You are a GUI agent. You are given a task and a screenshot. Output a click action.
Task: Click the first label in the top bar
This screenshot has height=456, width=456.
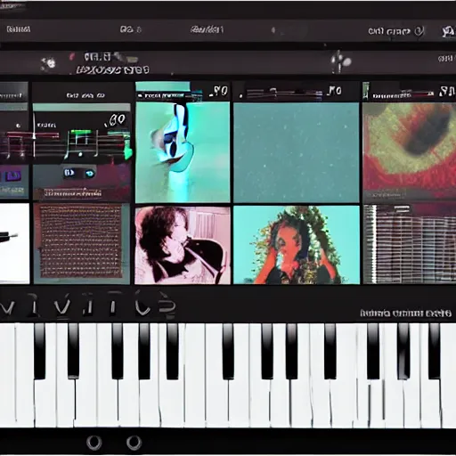(x=19, y=29)
